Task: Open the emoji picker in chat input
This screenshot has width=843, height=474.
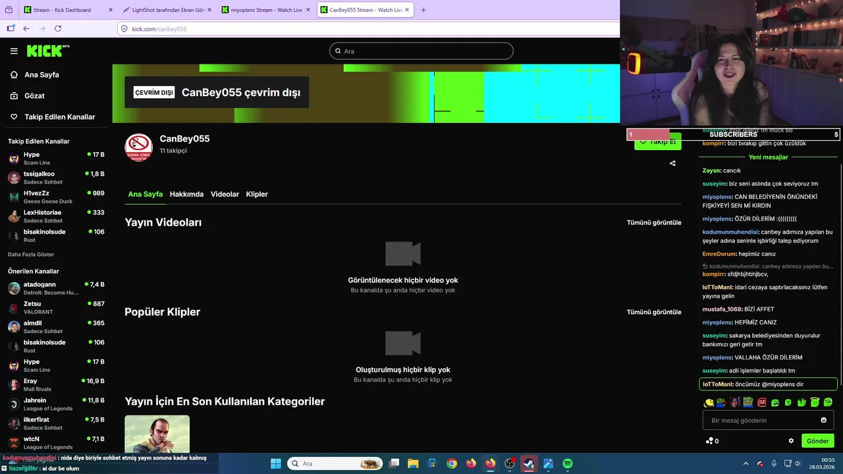Action: pyautogui.click(x=823, y=420)
